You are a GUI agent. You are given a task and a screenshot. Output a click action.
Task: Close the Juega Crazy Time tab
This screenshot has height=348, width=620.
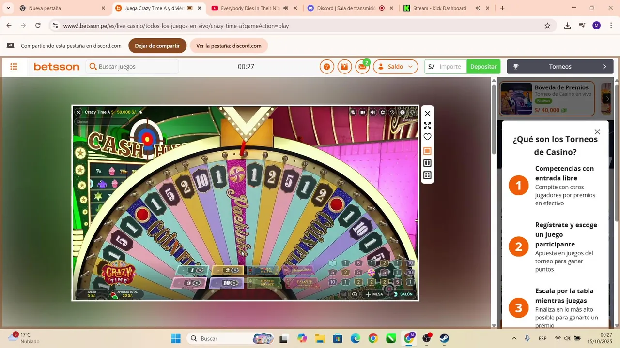199,8
